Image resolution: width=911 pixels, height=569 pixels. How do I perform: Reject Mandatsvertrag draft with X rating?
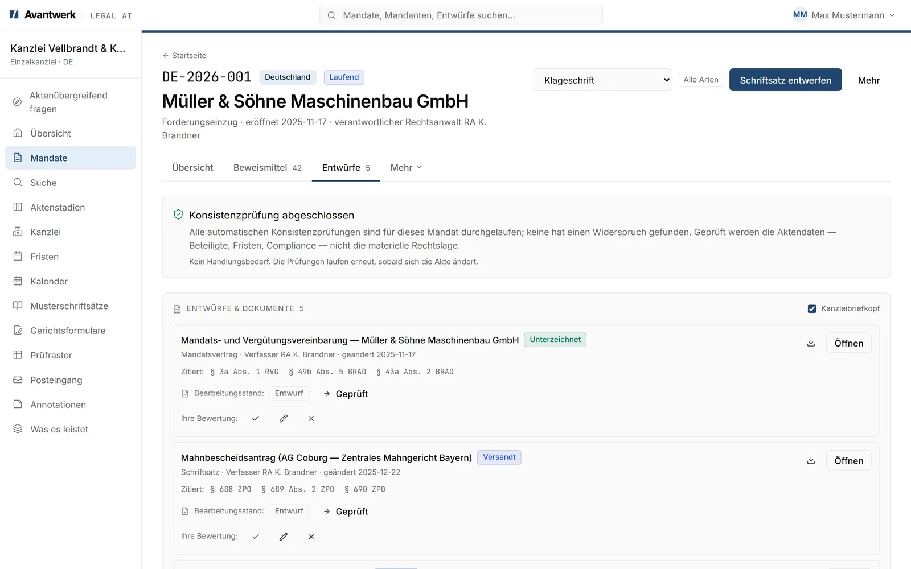pos(311,418)
